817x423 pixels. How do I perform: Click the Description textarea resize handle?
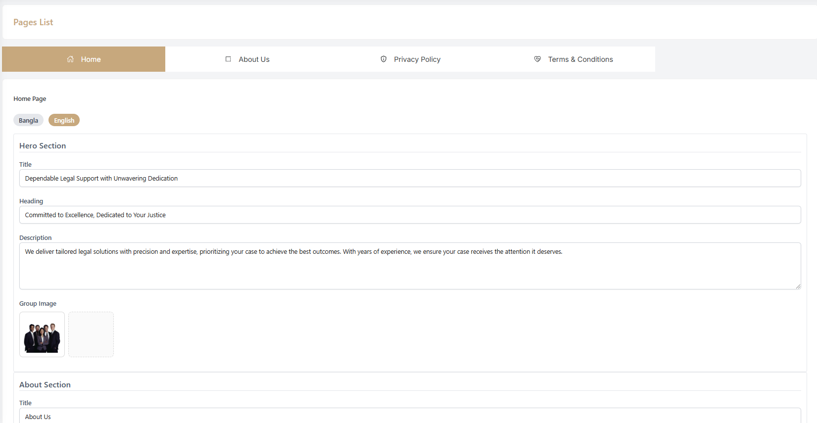pos(798,286)
